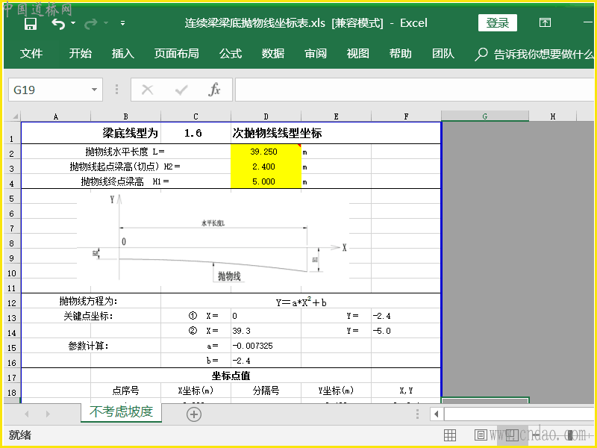The width and height of the screenshot is (597, 448).
Task: Click the cell showing 1.6
Action: (x=196, y=133)
